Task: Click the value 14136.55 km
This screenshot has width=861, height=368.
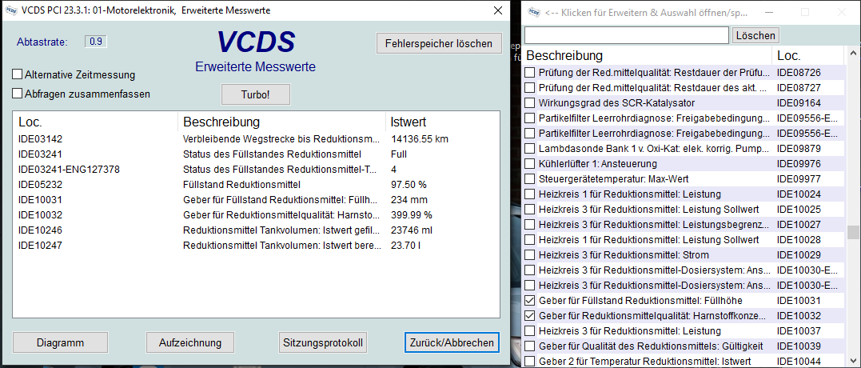Action: pyautogui.click(x=420, y=139)
